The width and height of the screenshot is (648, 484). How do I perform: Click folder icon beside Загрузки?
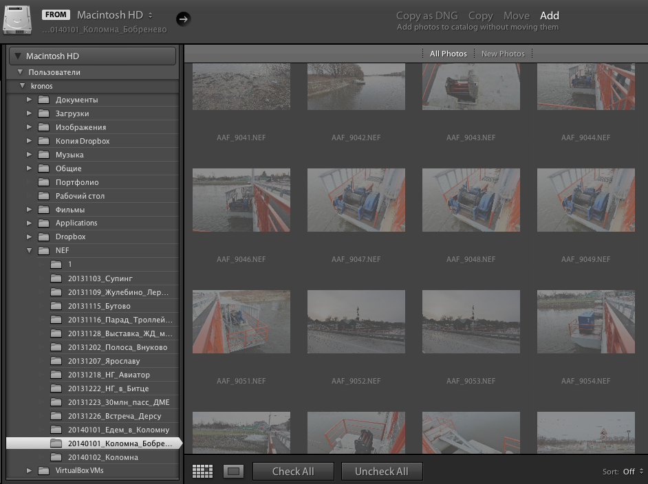coord(44,113)
